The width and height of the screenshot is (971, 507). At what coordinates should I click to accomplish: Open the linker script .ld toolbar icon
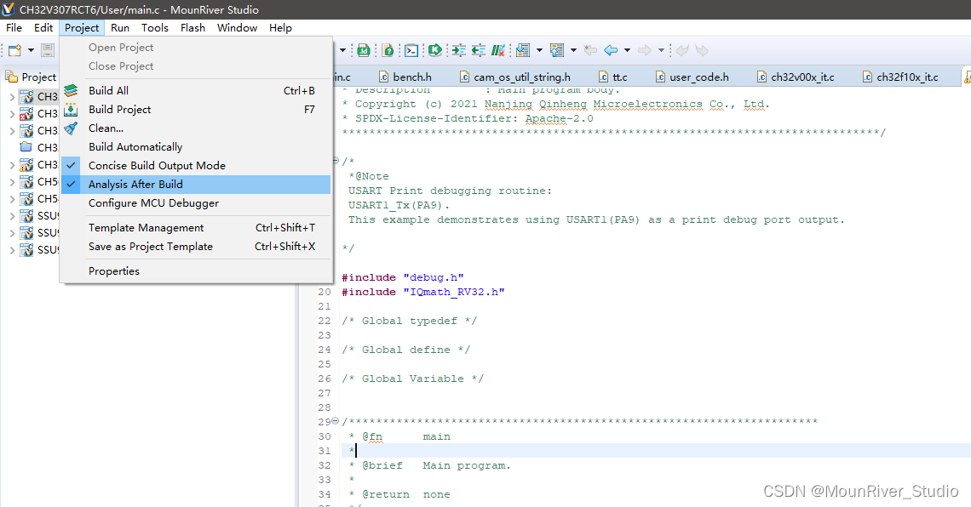[364, 50]
